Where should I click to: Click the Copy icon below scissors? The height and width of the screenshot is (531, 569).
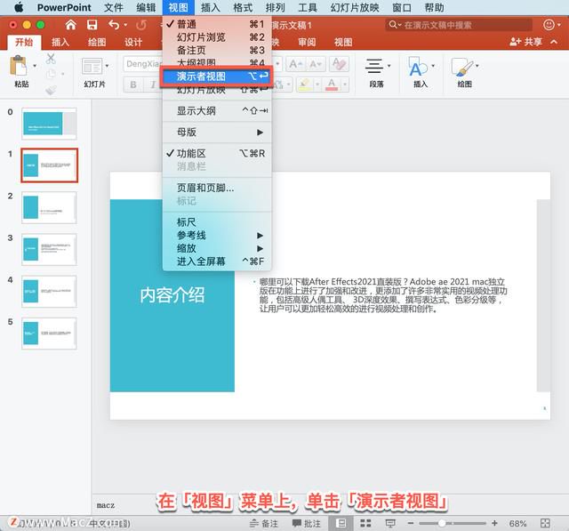[52, 74]
